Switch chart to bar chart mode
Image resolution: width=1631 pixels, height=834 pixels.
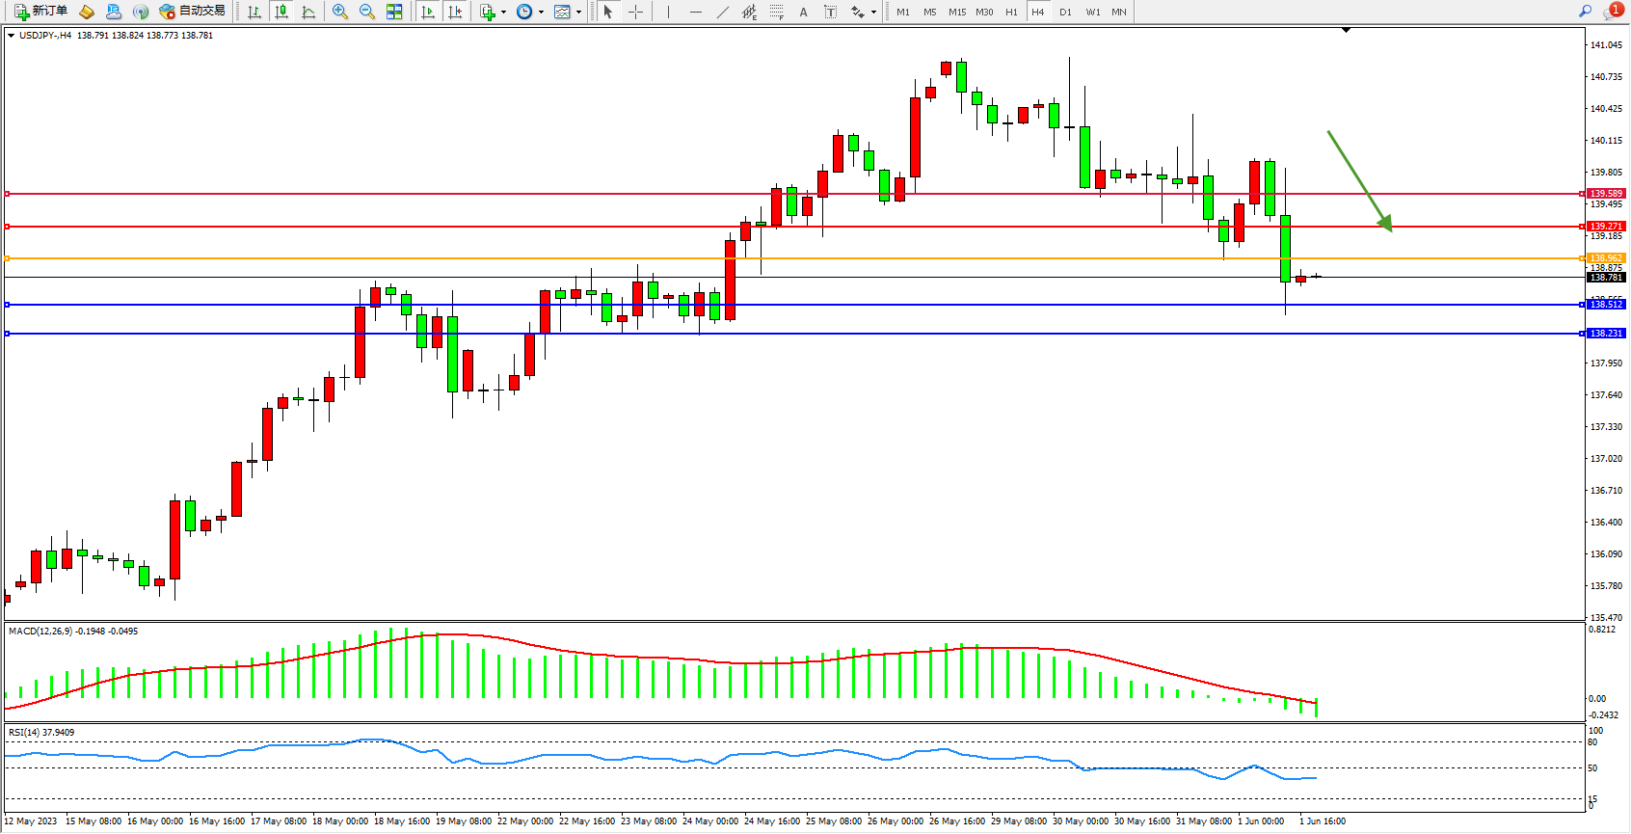coord(254,12)
